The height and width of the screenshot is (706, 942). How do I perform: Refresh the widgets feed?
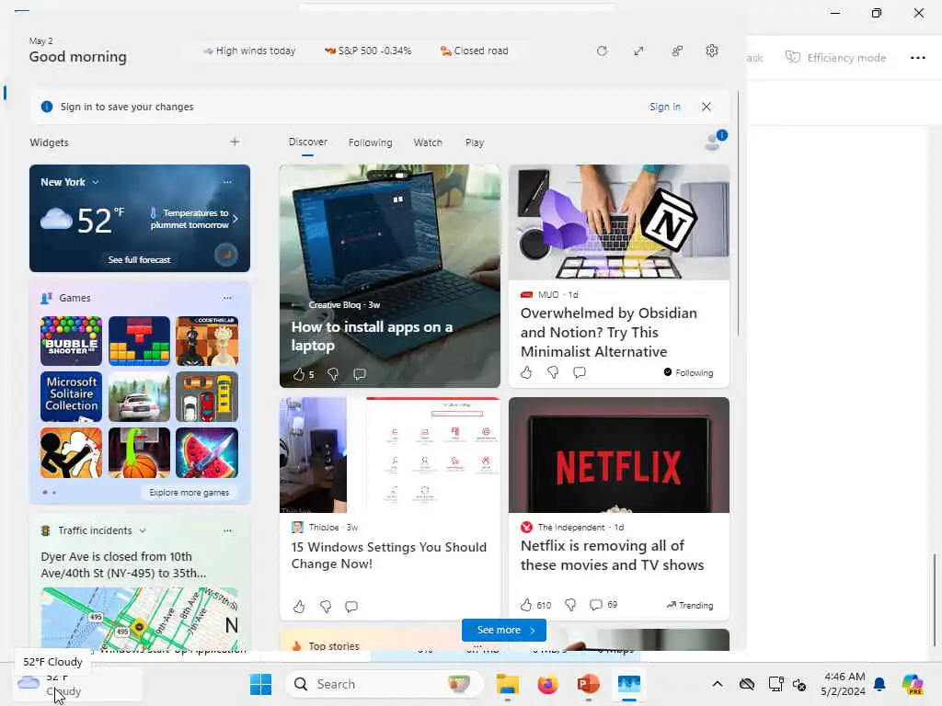(602, 51)
